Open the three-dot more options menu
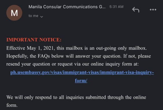Viewport: 163px width, 110px height. [x=153, y=10]
